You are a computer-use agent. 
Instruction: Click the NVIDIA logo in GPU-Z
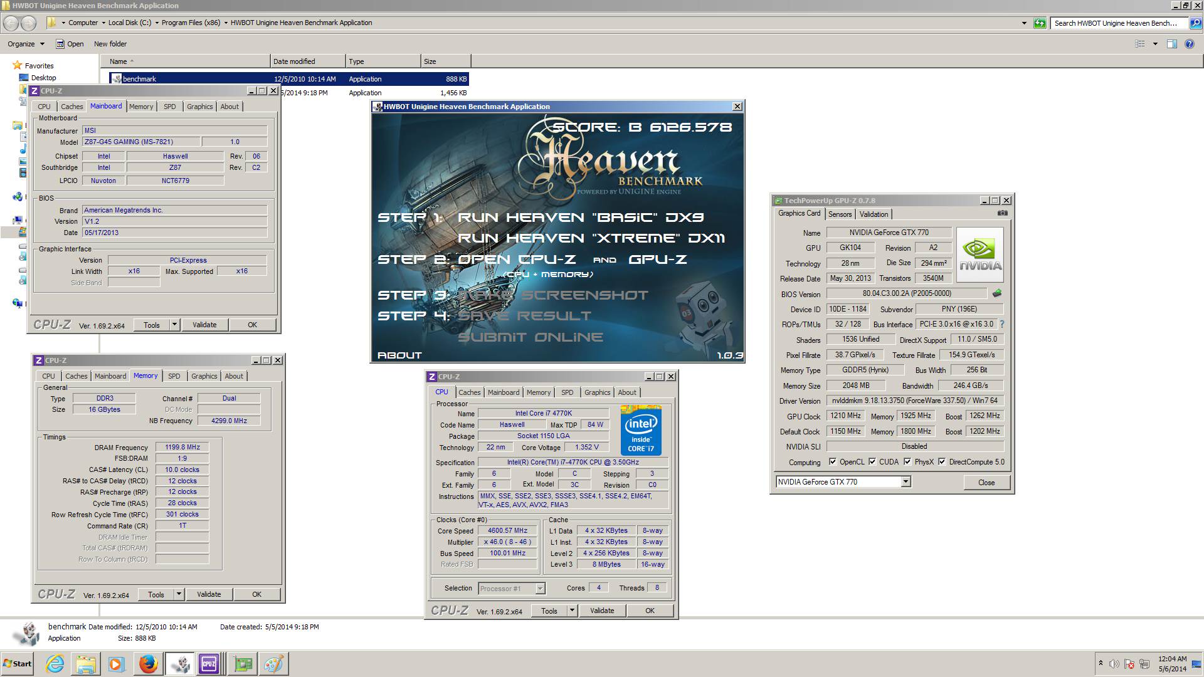tap(980, 254)
